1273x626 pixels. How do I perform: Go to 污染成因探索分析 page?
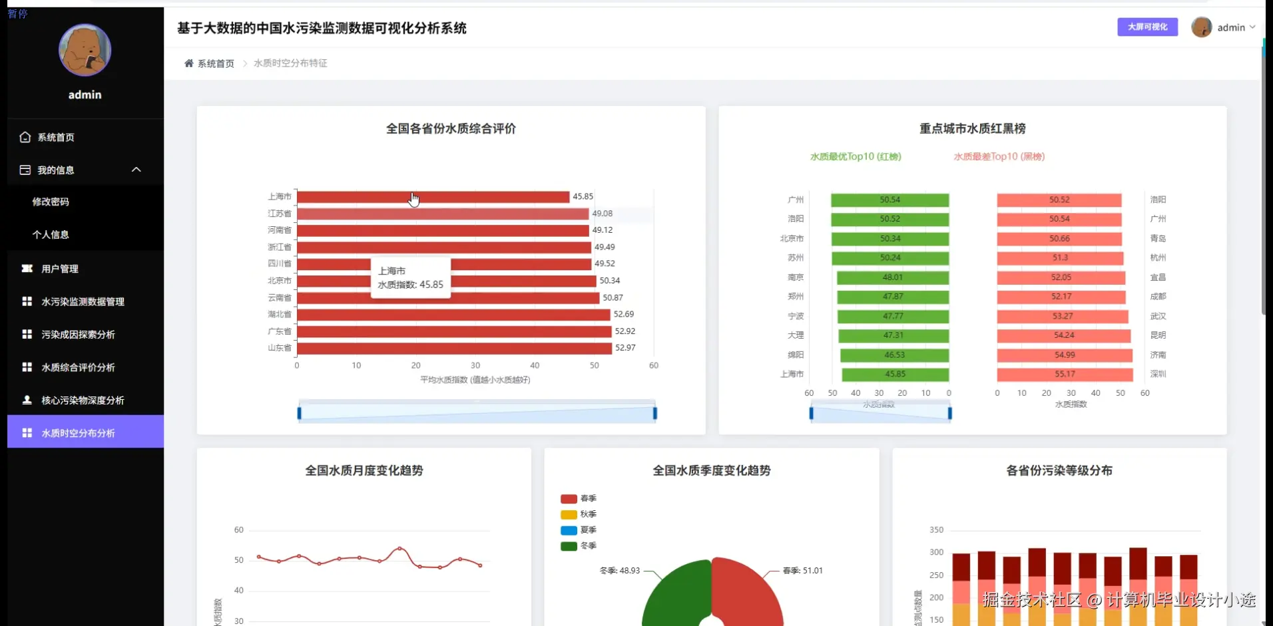point(85,334)
